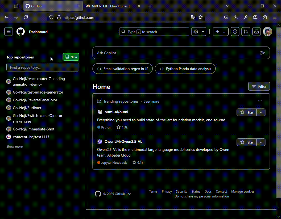Click the translate page icon in address bar
This screenshot has height=219, width=281.
tap(193, 17)
